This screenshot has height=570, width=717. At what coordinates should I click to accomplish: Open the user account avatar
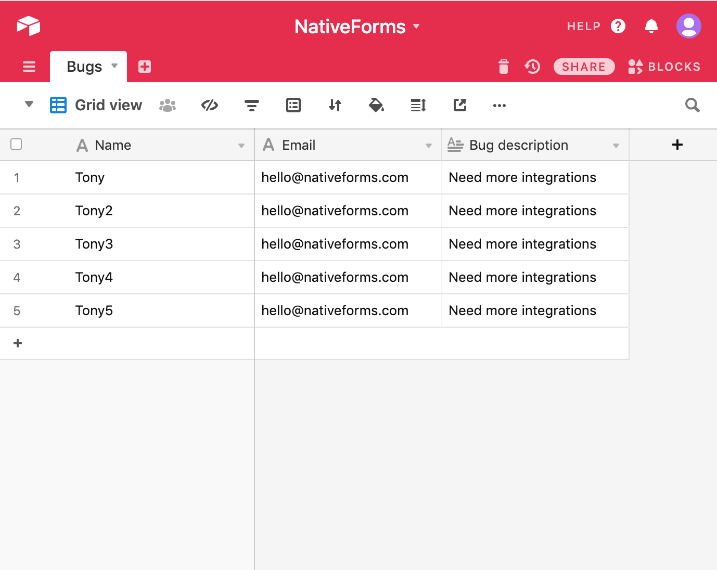click(x=689, y=26)
